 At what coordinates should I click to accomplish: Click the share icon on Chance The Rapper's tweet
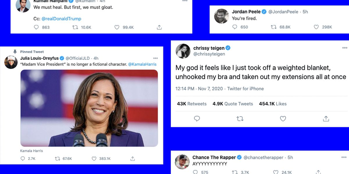(x=318, y=172)
